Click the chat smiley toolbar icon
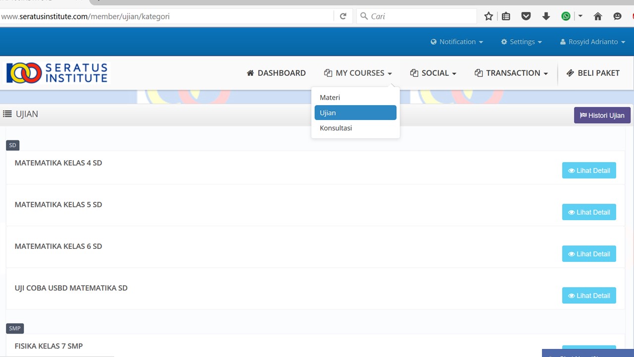Screen dimensions: 634x357 pos(617,16)
